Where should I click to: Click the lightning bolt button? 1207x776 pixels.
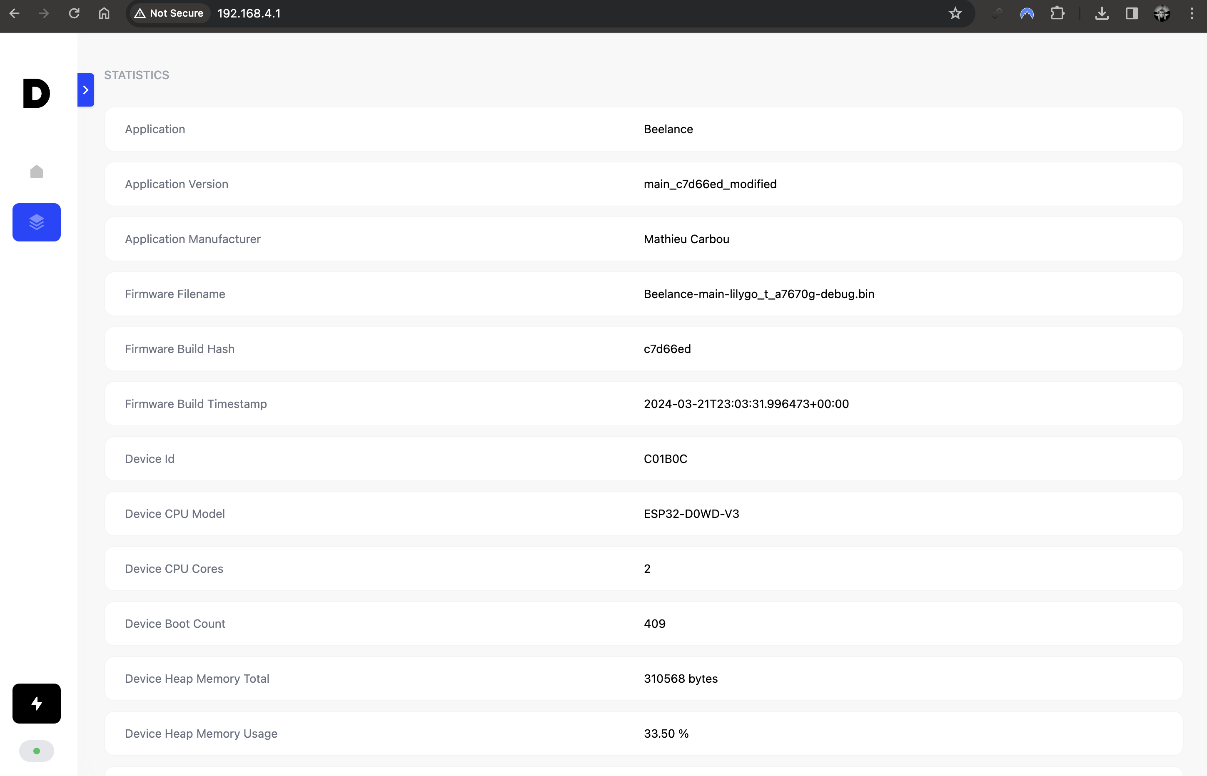36,704
